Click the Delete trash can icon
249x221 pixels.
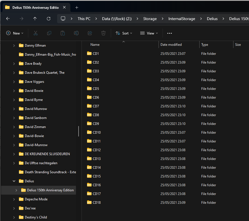click(103, 33)
